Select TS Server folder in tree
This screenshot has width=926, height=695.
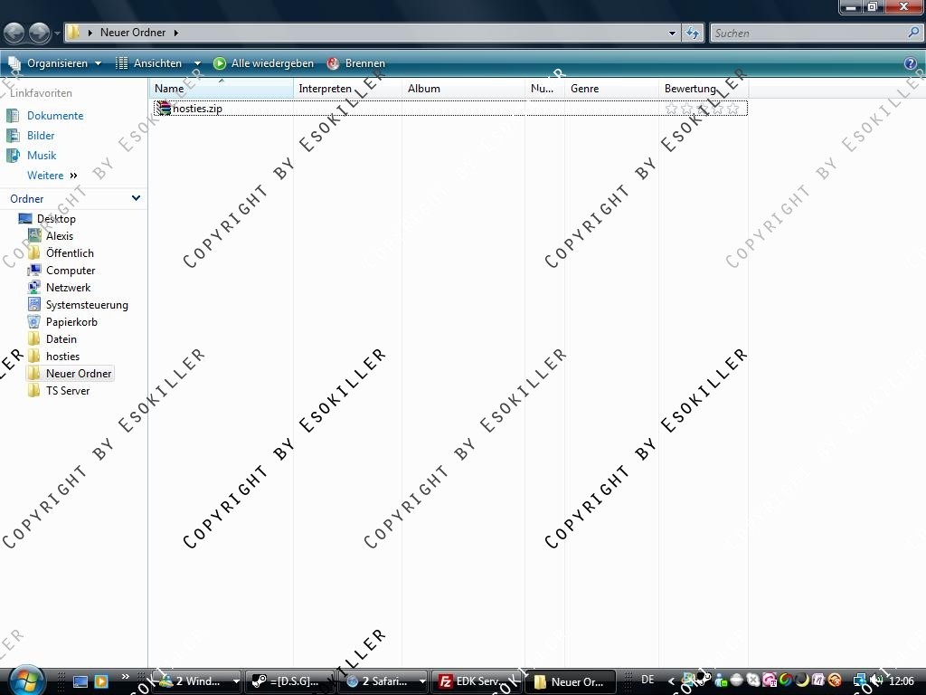(x=68, y=391)
